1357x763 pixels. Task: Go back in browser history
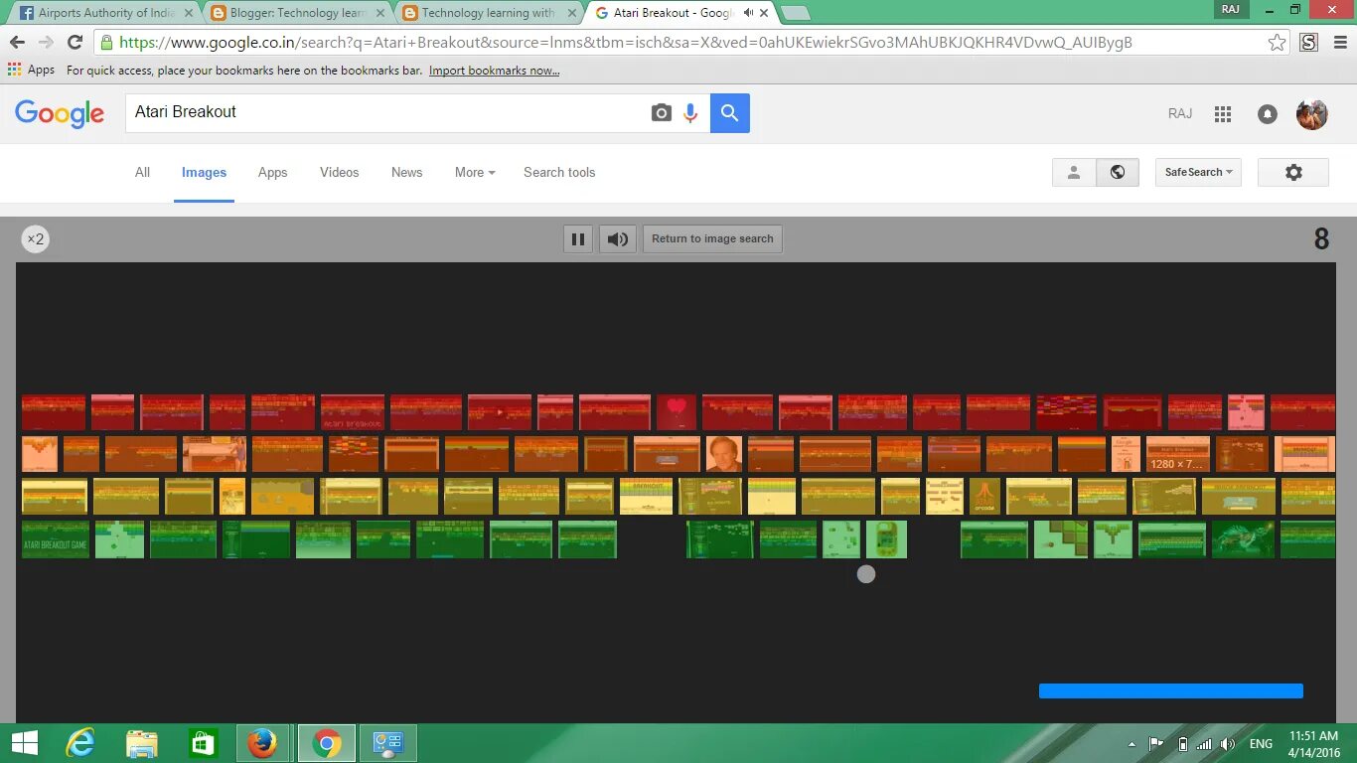(x=17, y=42)
